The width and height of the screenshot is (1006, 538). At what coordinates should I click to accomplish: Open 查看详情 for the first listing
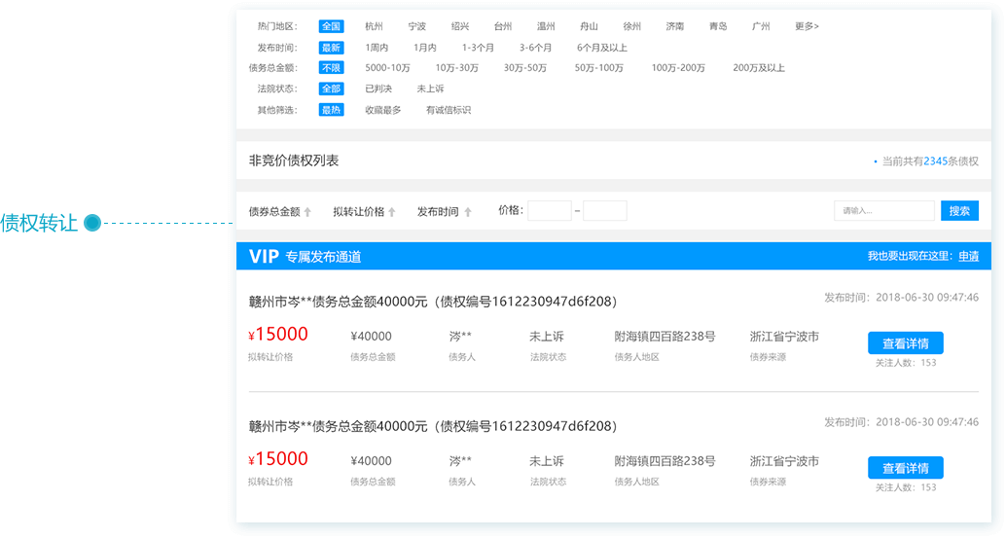[905, 343]
